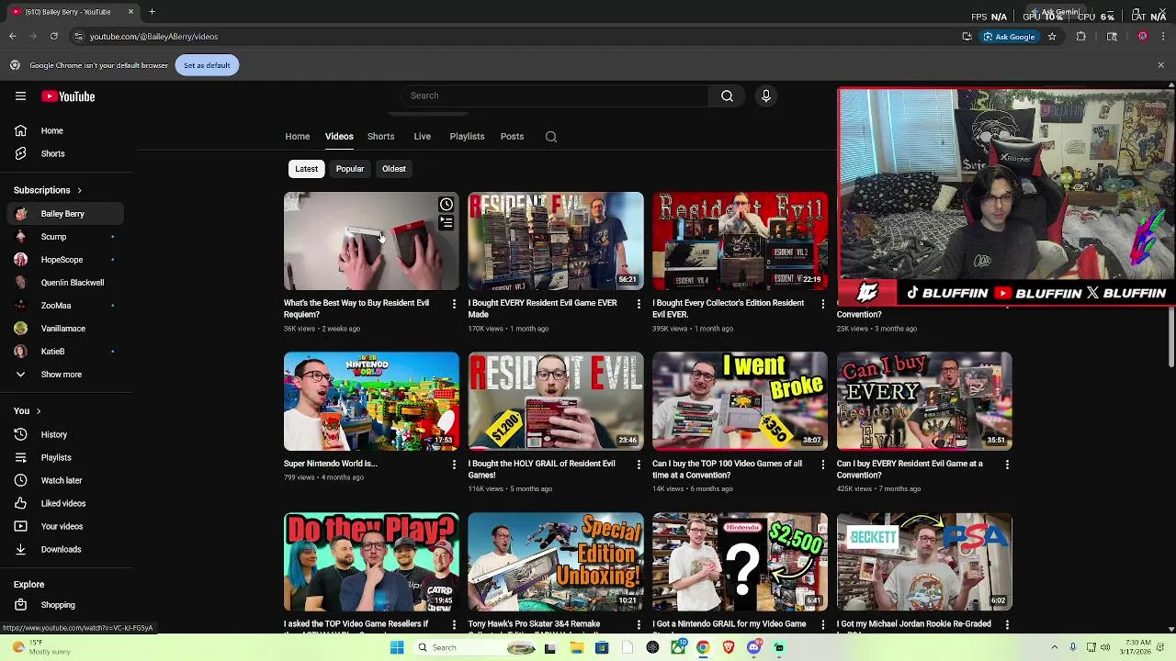Open Chrome from the taskbar
The image size is (1176, 661).
coord(703,647)
